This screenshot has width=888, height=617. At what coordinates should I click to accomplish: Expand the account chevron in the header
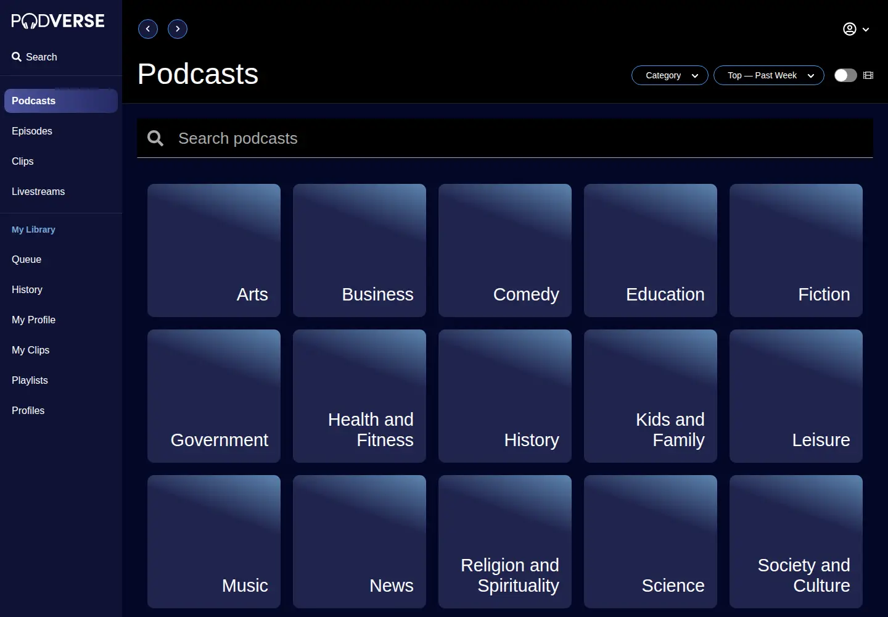[866, 30]
